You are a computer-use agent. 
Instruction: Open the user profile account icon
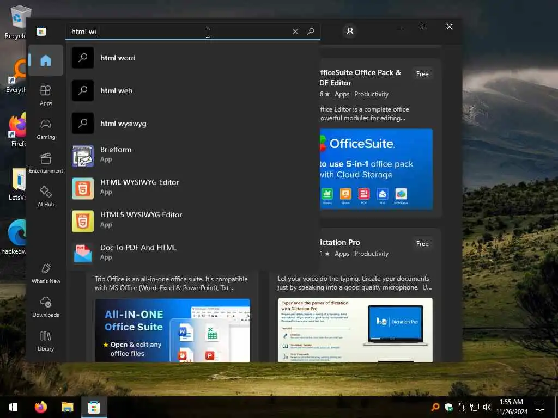click(x=350, y=31)
